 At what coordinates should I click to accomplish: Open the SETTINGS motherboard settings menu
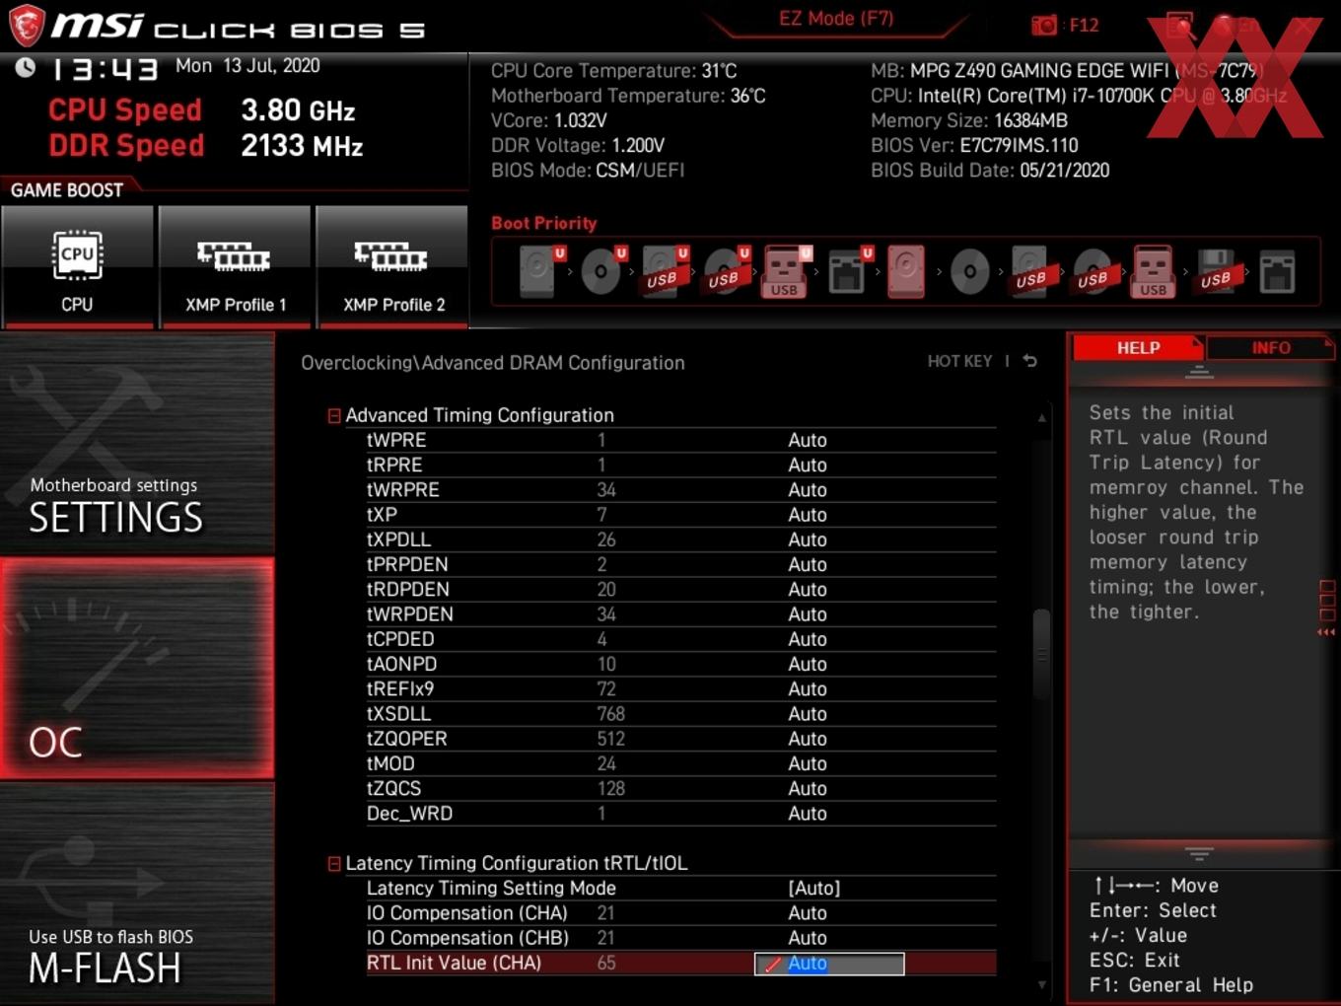pos(137,444)
